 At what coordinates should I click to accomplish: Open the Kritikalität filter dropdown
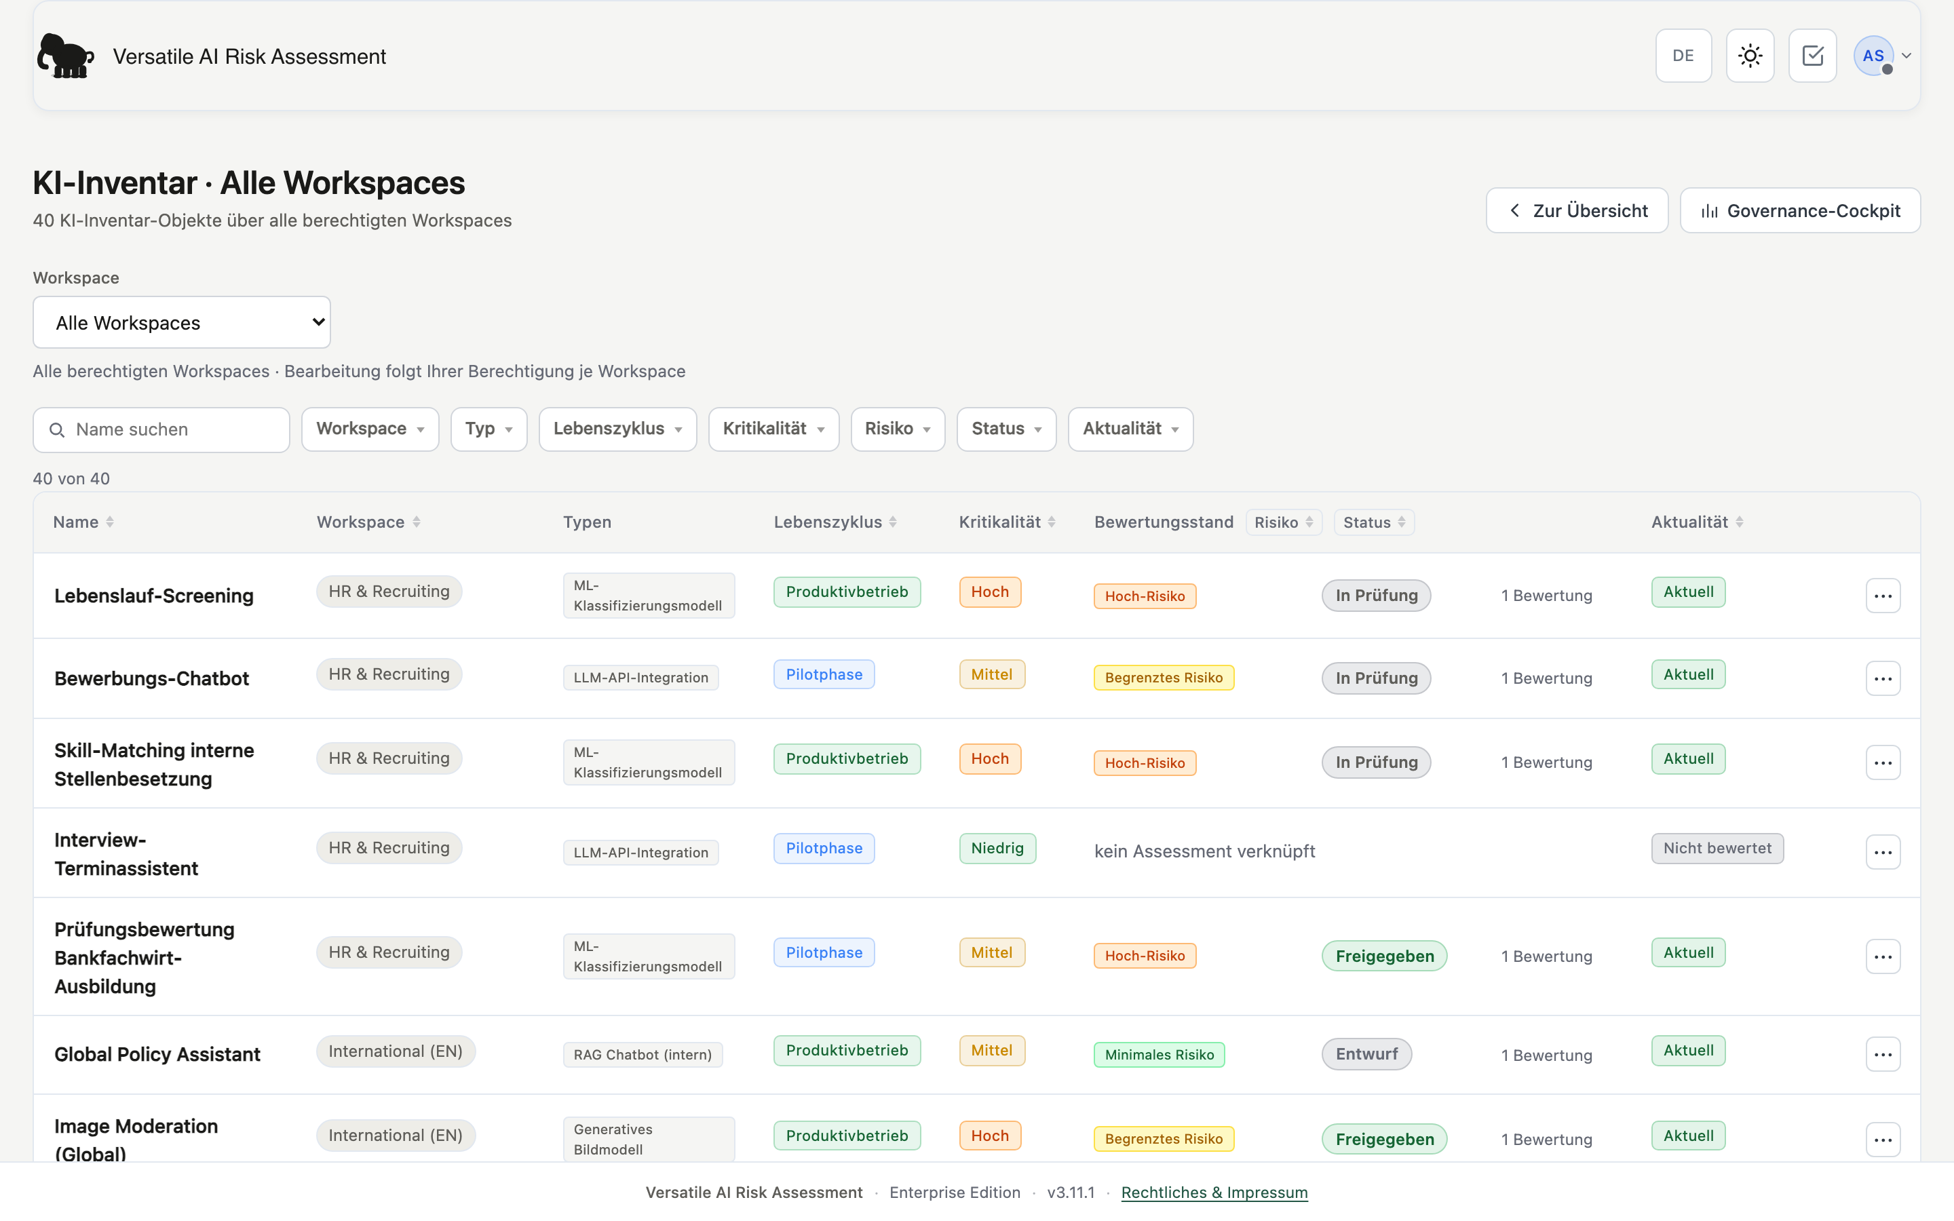click(x=773, y=429)
